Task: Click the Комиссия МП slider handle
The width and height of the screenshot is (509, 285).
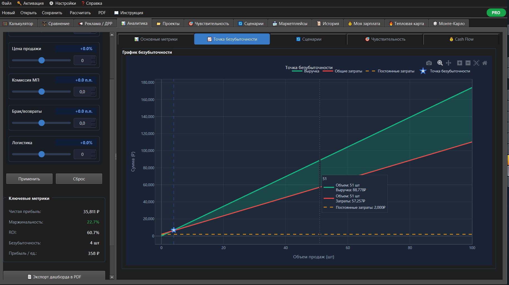Action: pyautogui.click(x=42, y=92)
